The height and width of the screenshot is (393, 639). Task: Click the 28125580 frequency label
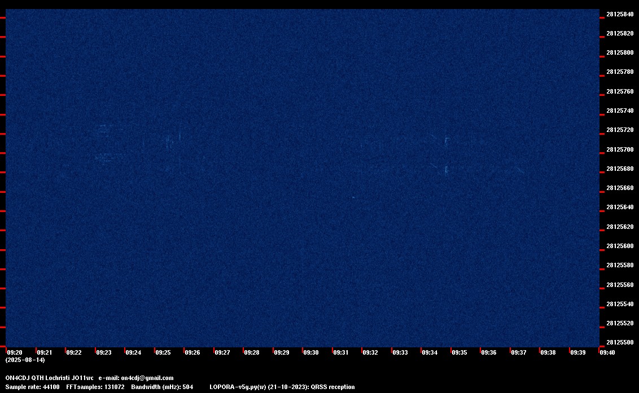click(620, 266)
